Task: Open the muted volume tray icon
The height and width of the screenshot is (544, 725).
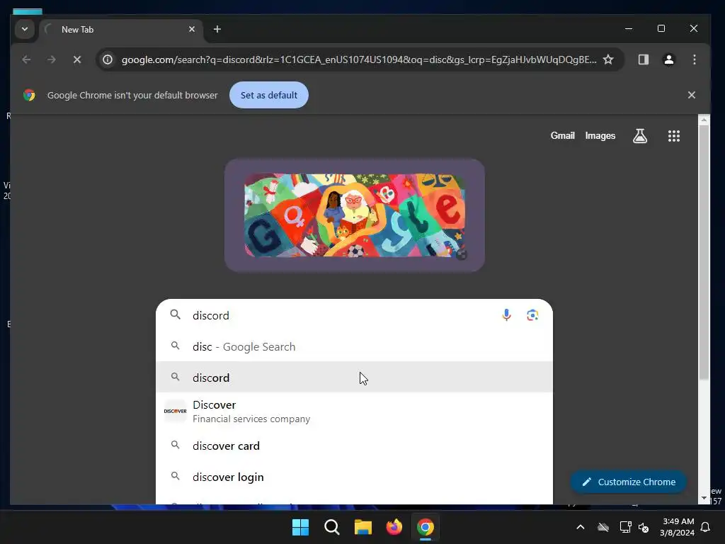Action: (x=643, y=527)
